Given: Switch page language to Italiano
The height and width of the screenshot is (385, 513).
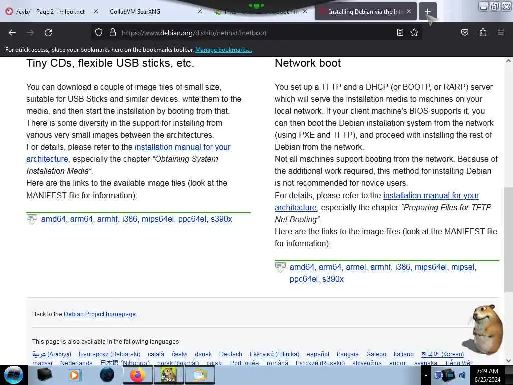Looking at the screenshot, I should [403, 354].
